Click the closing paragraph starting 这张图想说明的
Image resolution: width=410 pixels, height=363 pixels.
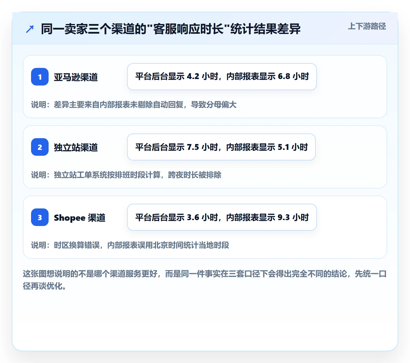(x=205, y=280)
